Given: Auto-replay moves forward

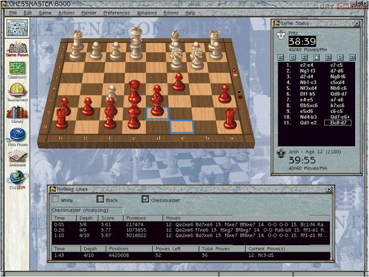Looking at the screenshot, I should pos(328,57).
